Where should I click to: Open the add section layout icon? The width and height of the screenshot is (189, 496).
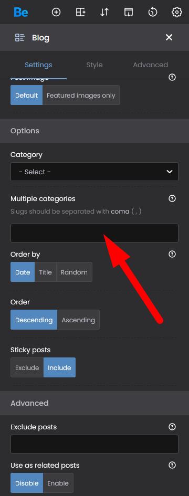coord(81,13)
